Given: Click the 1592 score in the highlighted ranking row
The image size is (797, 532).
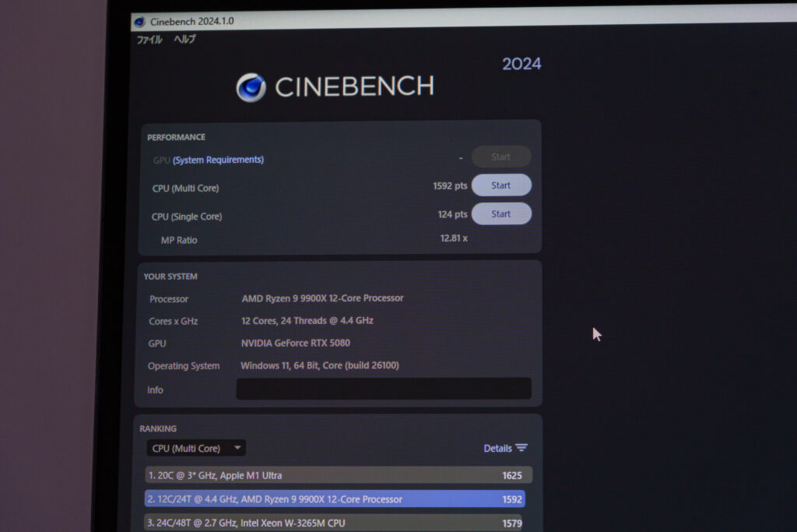Looking at the screenshot, I should [x=512, y=499].
